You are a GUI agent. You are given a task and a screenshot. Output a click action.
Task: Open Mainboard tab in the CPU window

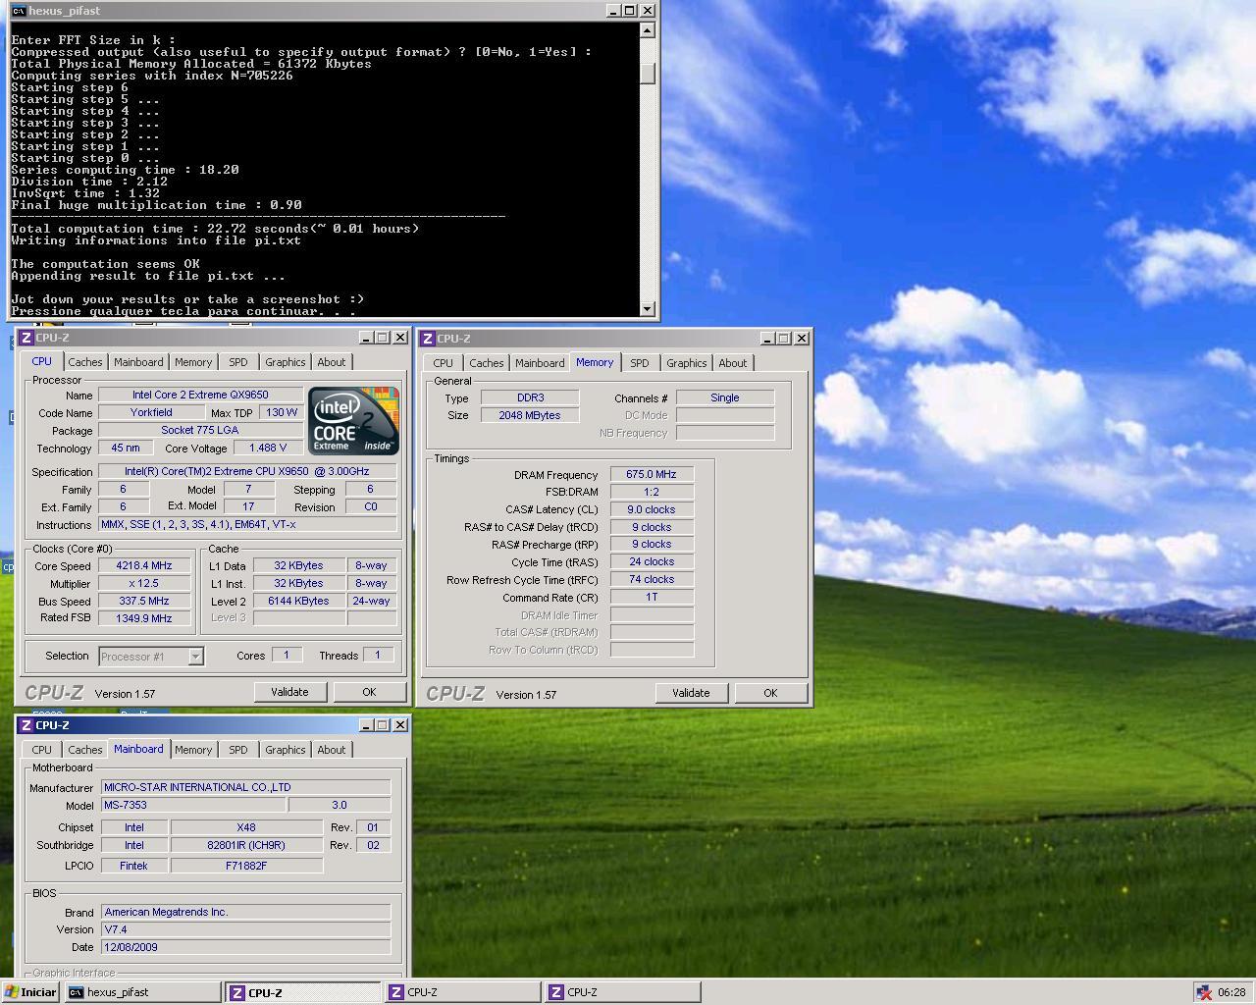point(138,362)
